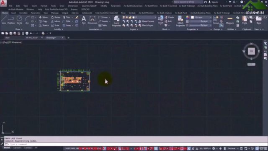
Task: Click the Insert block icon
Action: [x=160, y=20]
